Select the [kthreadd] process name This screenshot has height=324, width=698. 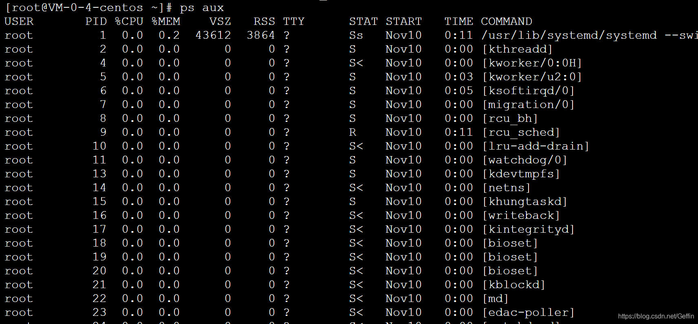[517, 49]
